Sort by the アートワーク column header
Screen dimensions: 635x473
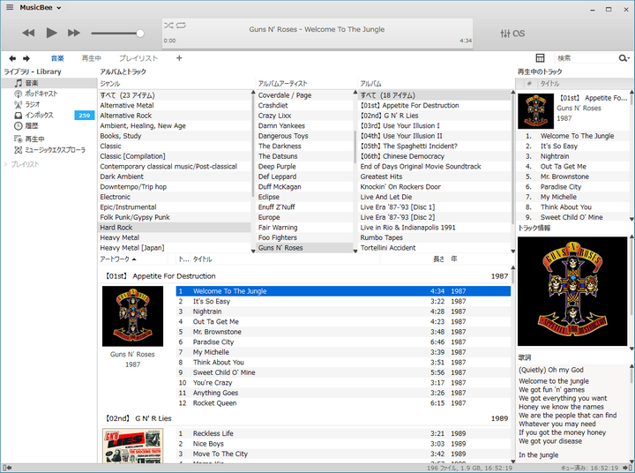[x=133, y=259]
